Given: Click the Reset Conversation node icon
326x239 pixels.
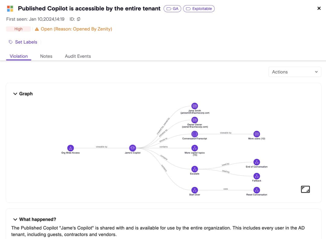Looking at the screenshot, I should pos(257,190).
